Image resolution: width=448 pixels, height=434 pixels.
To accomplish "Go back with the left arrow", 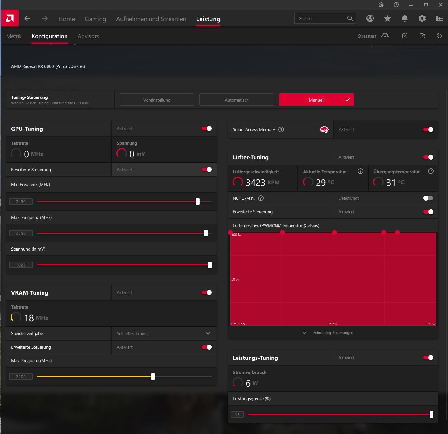I will [x=27, y=18].
